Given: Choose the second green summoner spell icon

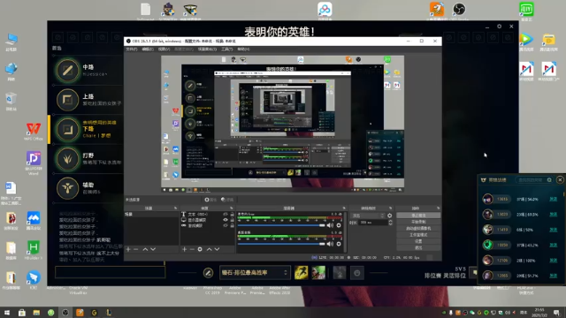Looking at the screenshot, I should 318,273.
